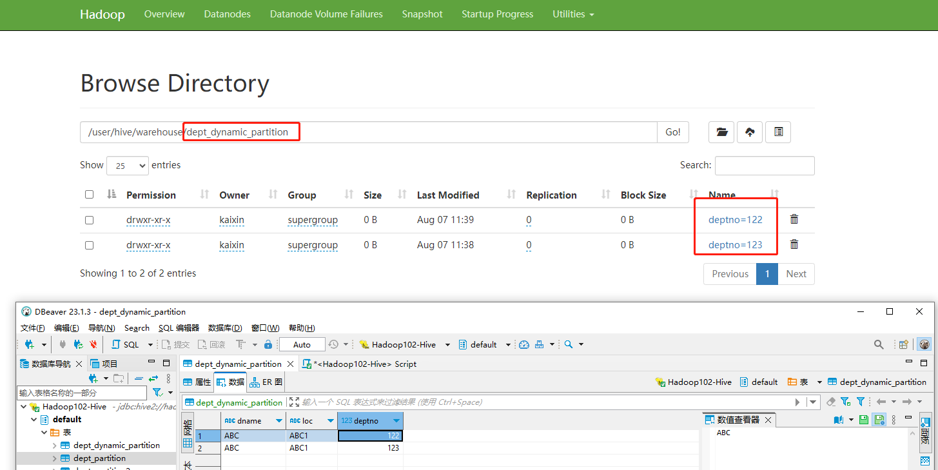Viewport: 938px width, 470px height.
Task: Click the cut-and-paste list icon in Hadoop
Action: tap(778, 132)
